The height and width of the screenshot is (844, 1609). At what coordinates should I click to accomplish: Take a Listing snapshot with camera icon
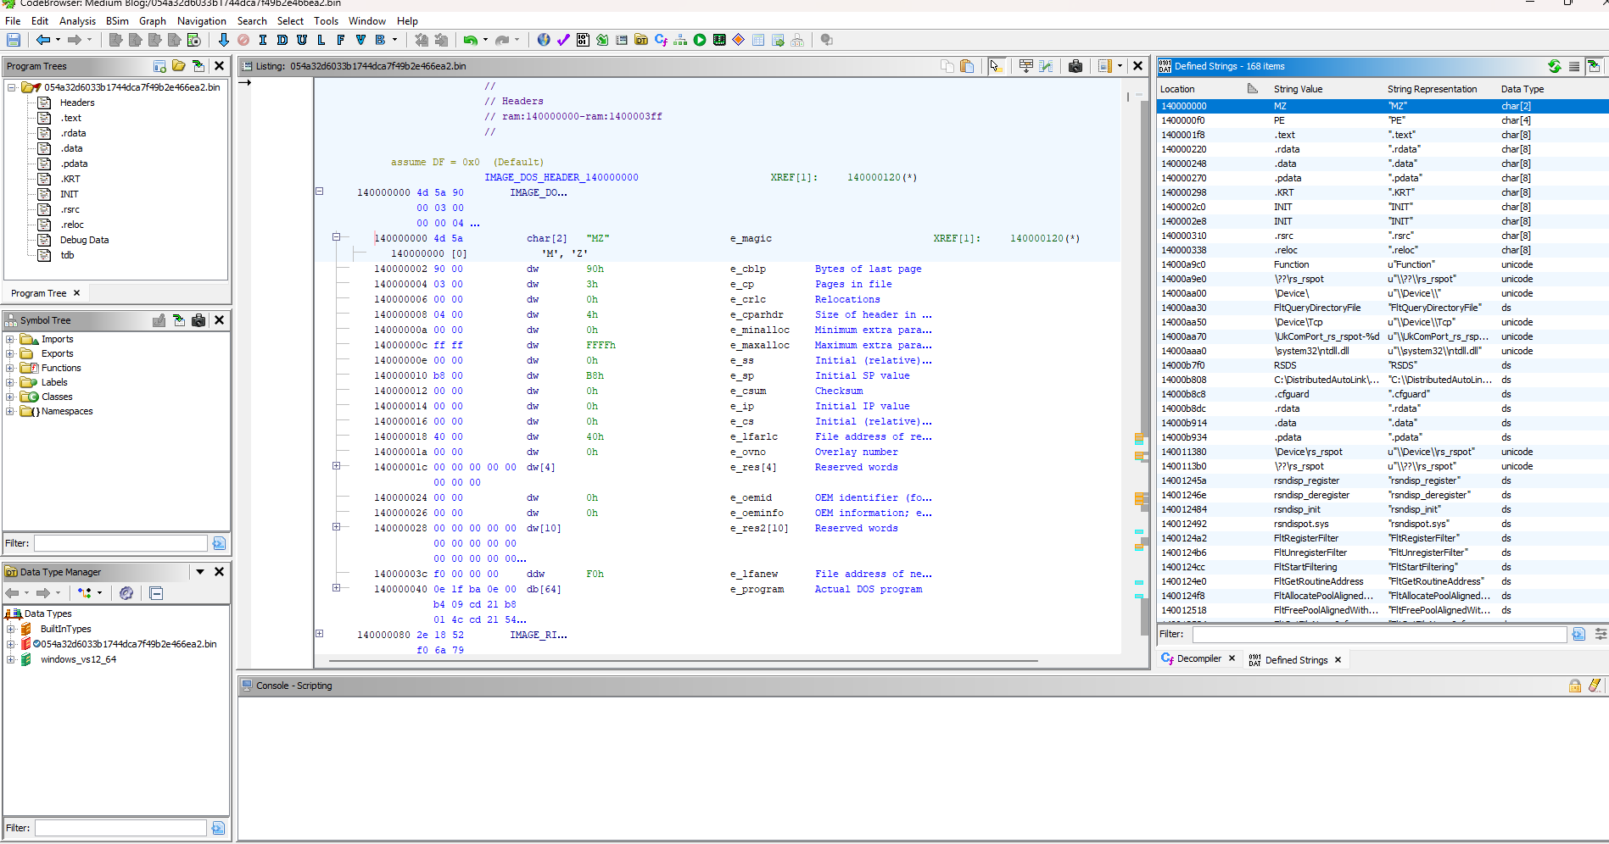(1075, 66)
